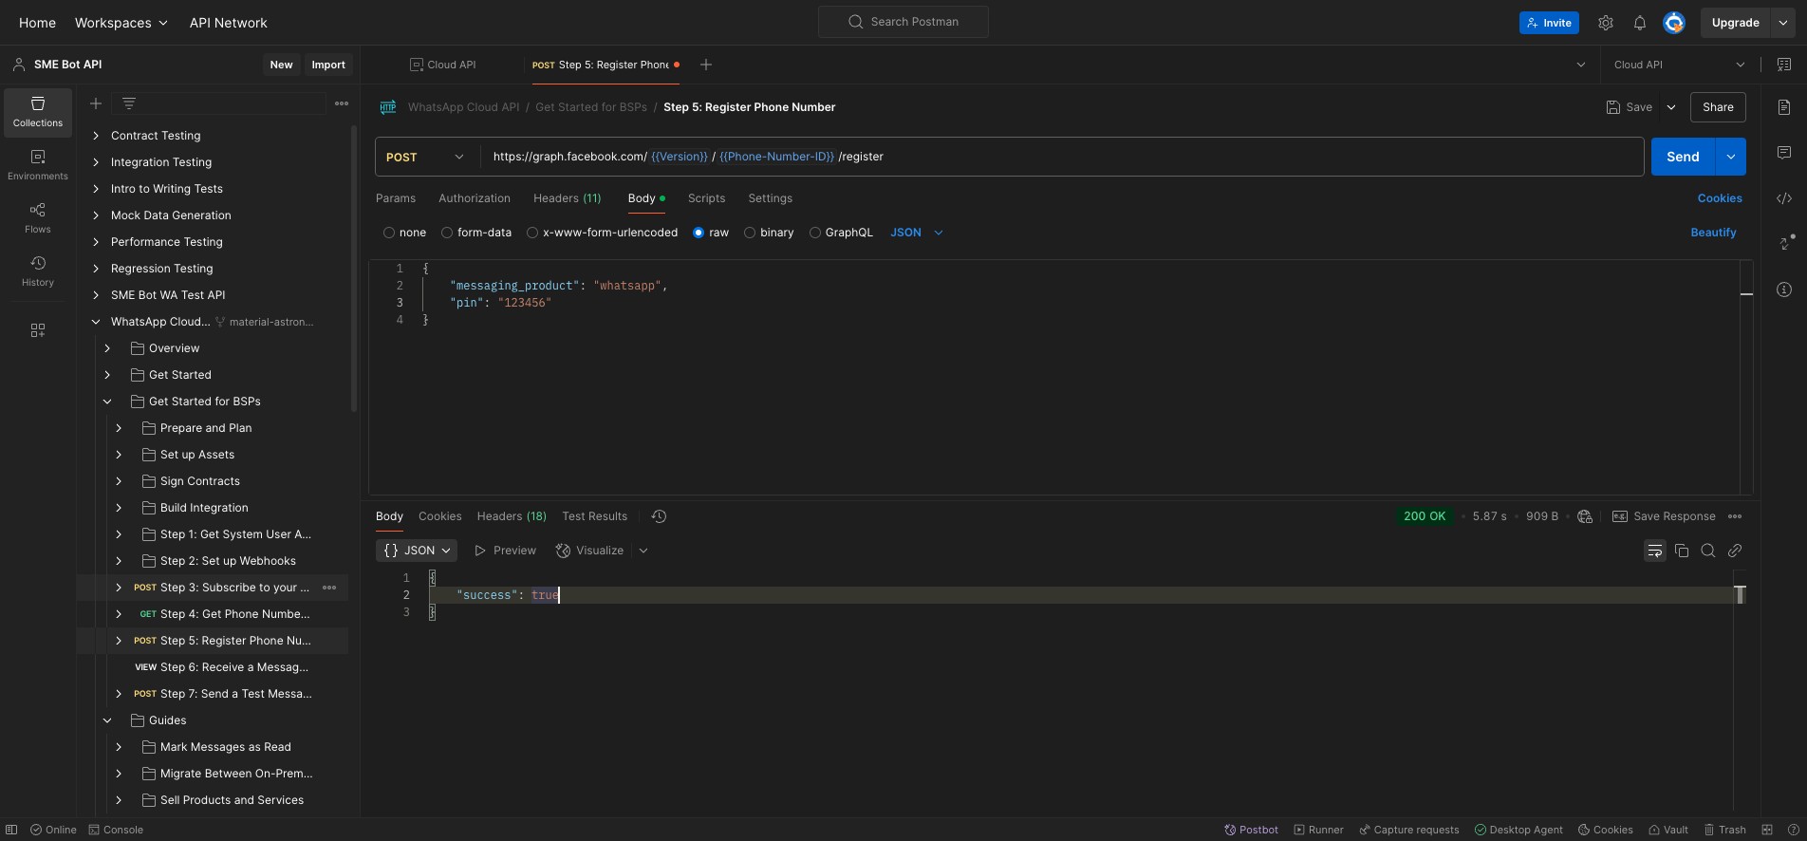Open Postbot from the status bar
The width and height of the screenshot is (1807, 841).
click(1251, 830)
